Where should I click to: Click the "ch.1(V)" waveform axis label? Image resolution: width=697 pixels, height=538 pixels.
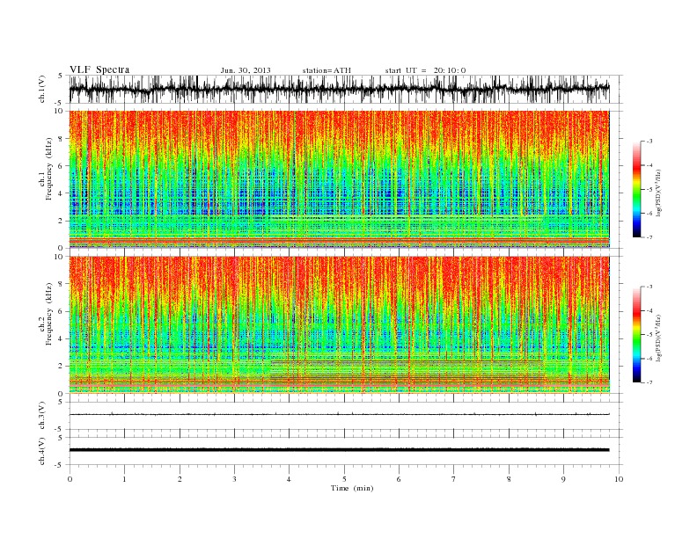click(42, 89)
